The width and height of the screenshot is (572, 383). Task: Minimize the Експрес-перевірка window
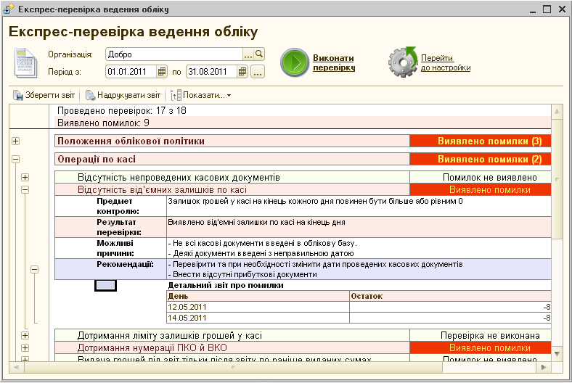click(533, 9)
